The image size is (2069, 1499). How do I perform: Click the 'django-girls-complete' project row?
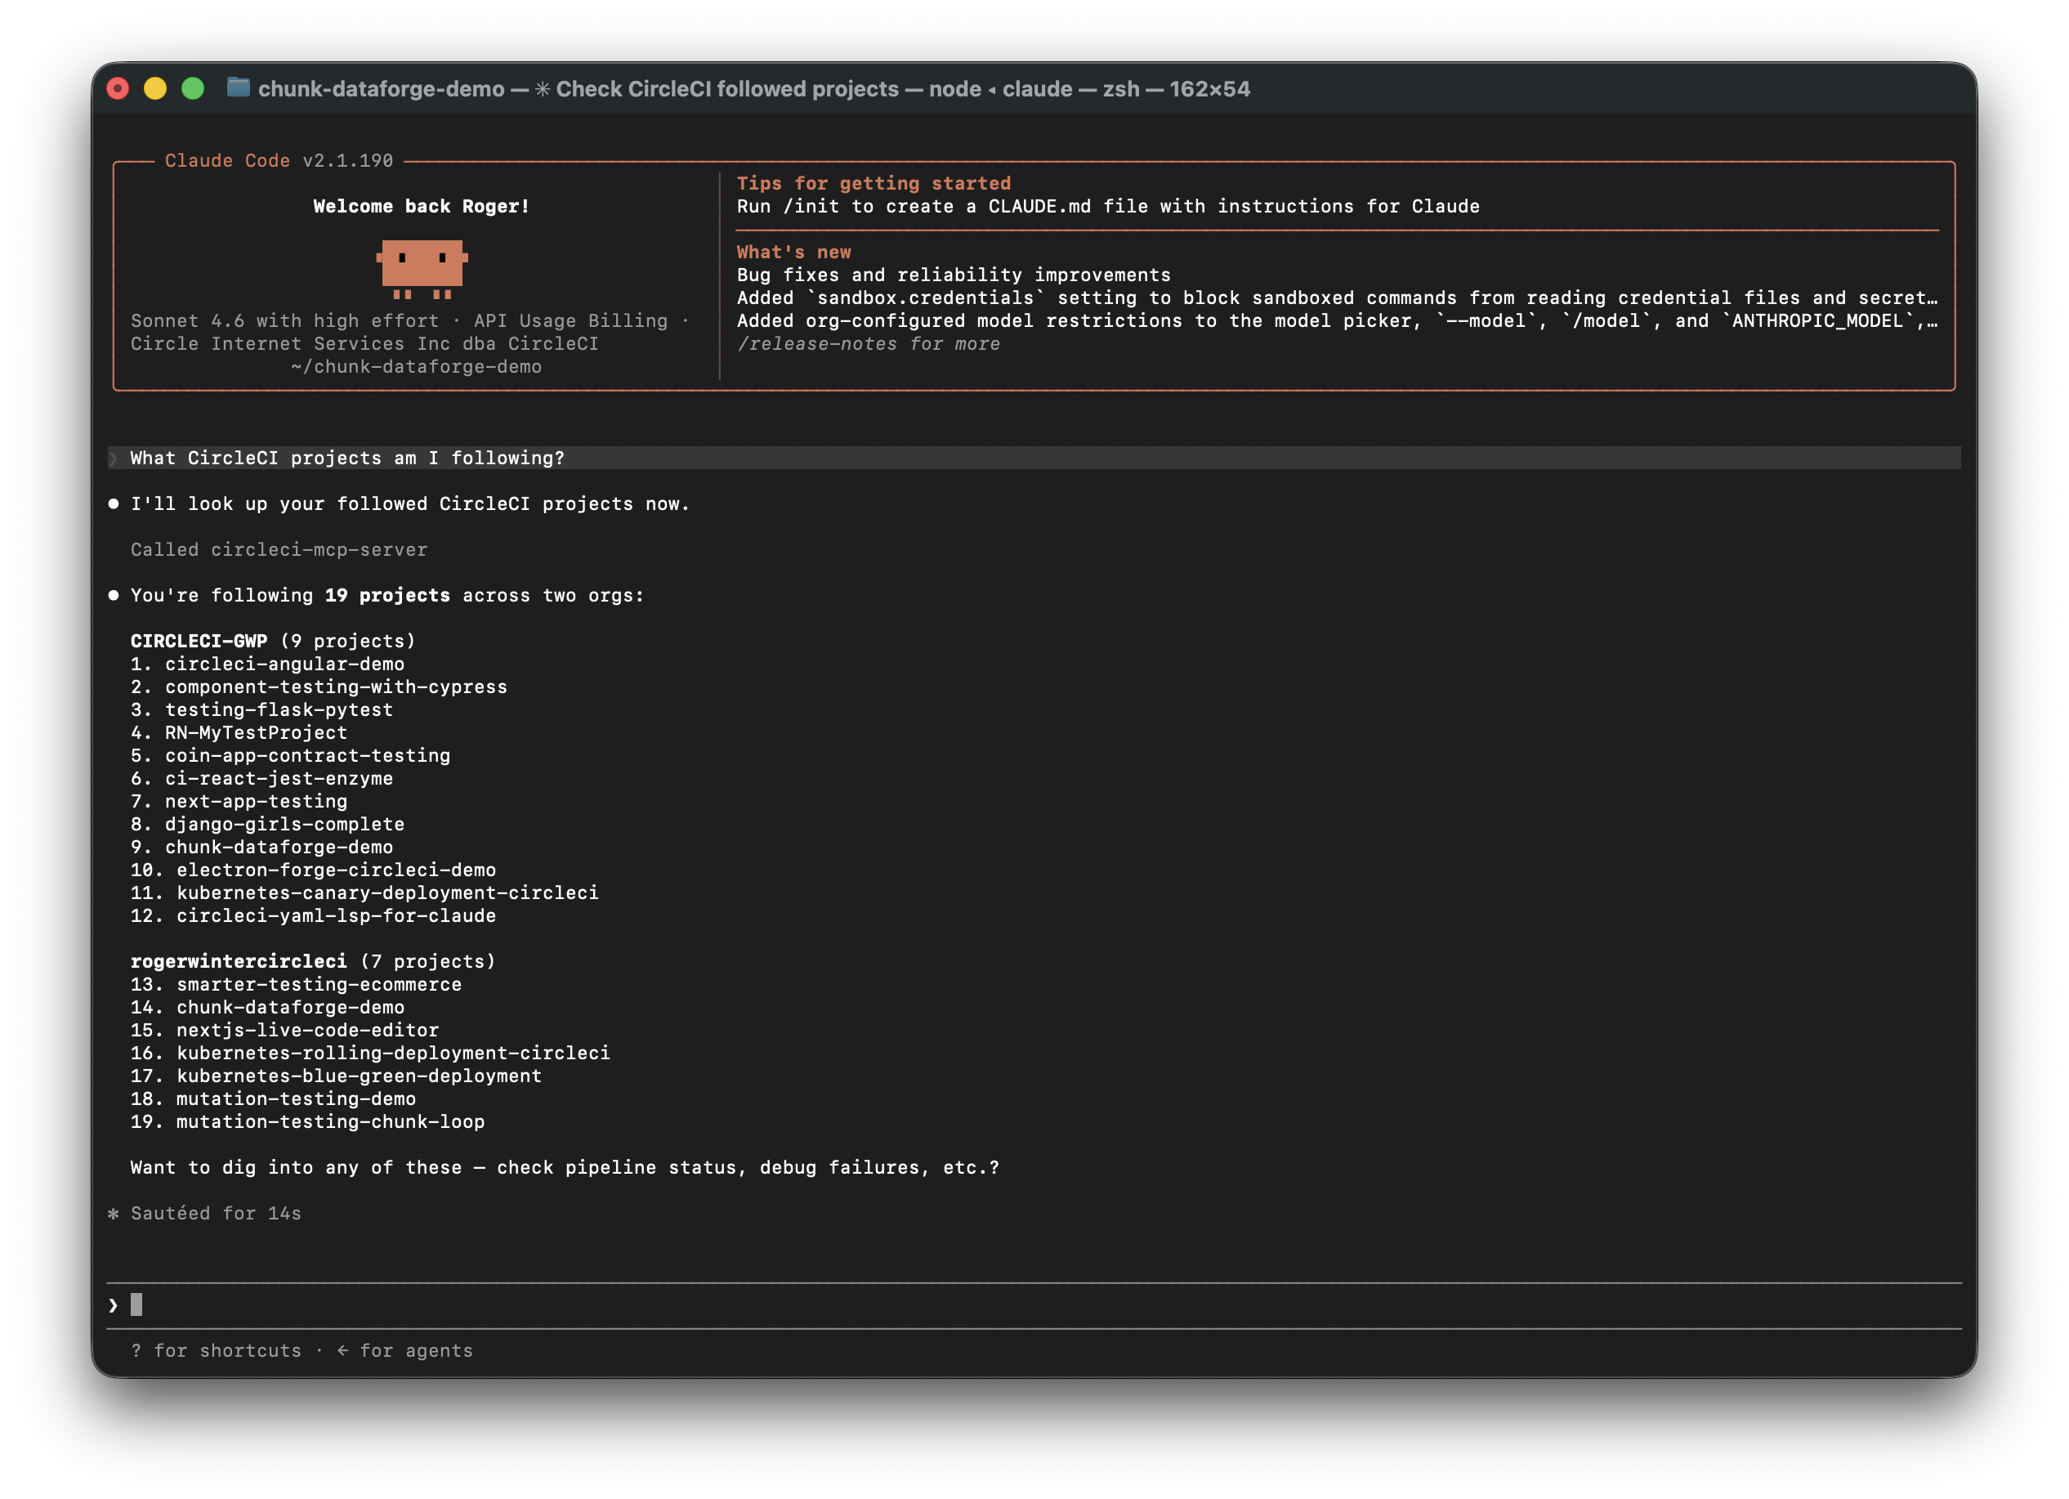pos(266,824)
